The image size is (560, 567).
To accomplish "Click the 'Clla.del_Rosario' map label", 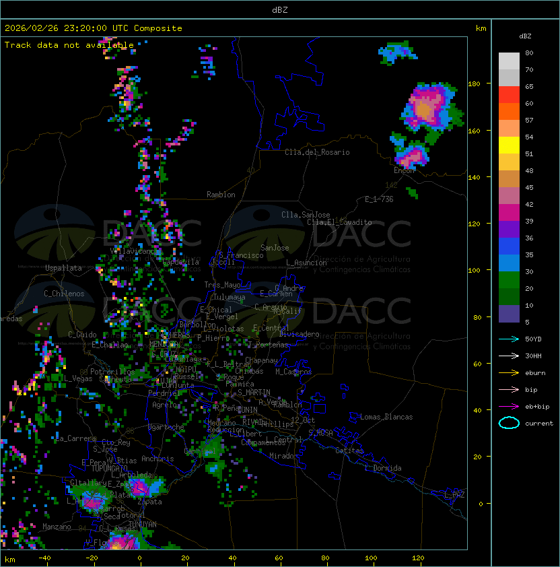I will point(317,152).
